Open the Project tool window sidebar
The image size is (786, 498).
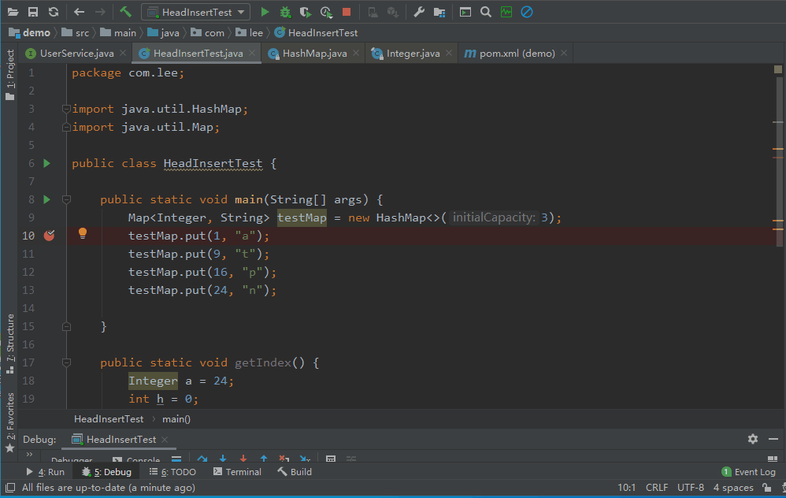pyautogui.click(x=10, y=75)
